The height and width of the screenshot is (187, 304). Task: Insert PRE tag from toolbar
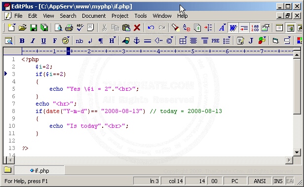click(x=215, y=40)
